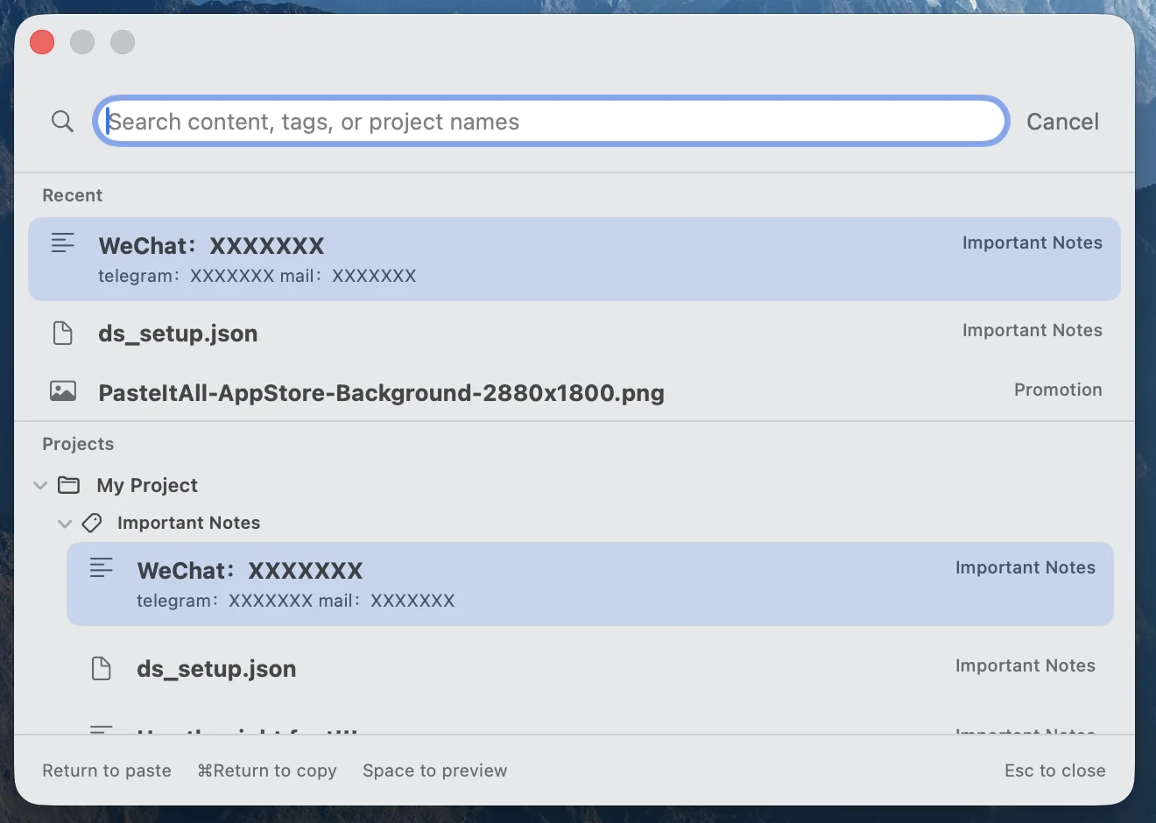
Task: Click document icon of Recent ds_setup.json
Action: tap(62, 333)
